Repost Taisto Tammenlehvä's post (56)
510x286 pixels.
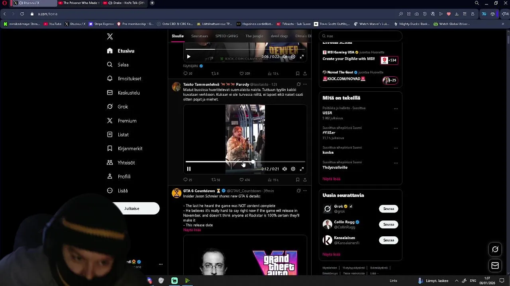click(216, 180)
